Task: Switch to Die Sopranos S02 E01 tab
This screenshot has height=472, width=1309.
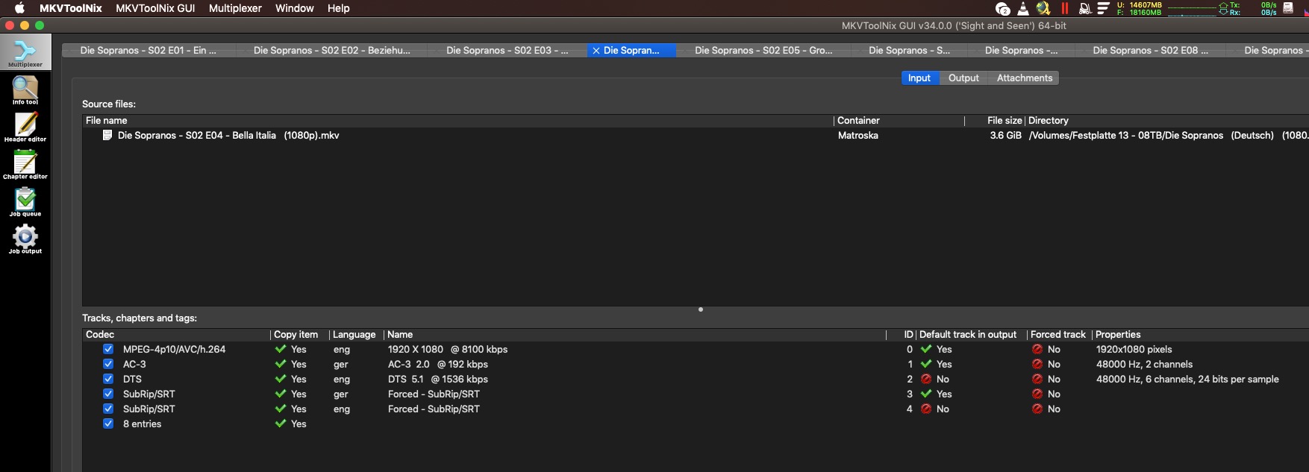Action: (149, 50)
